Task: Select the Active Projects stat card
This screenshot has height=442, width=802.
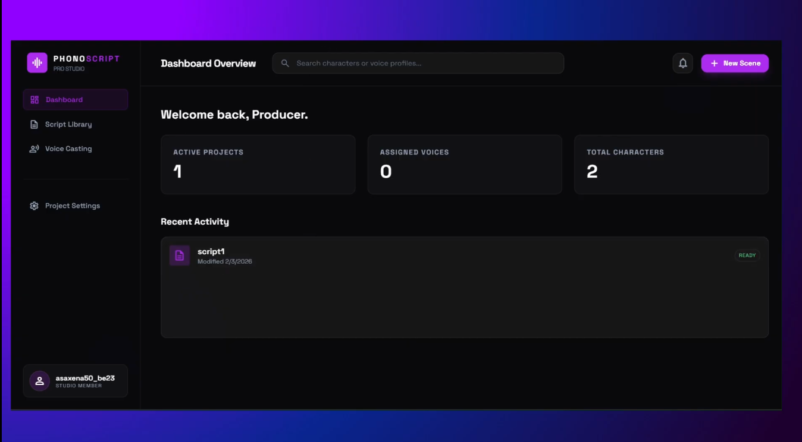Action: 258,165
